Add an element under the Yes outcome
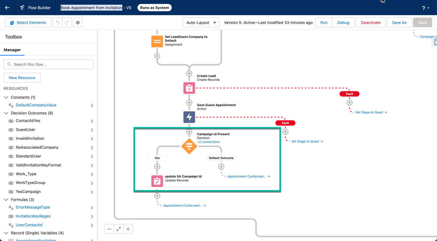This screenshot has height=241, width=437. [157, 166]
